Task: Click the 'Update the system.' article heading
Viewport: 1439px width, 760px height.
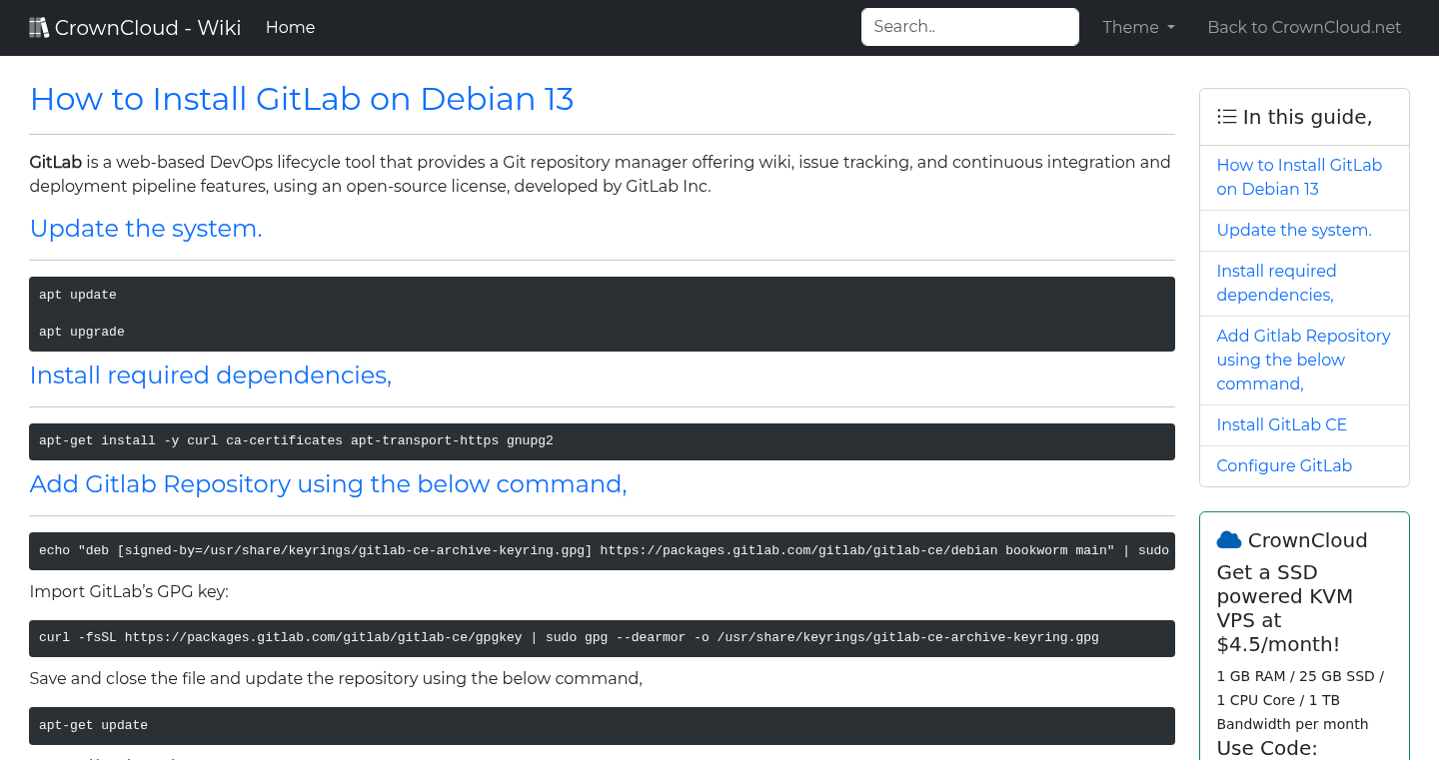Action: coord(146,229)
